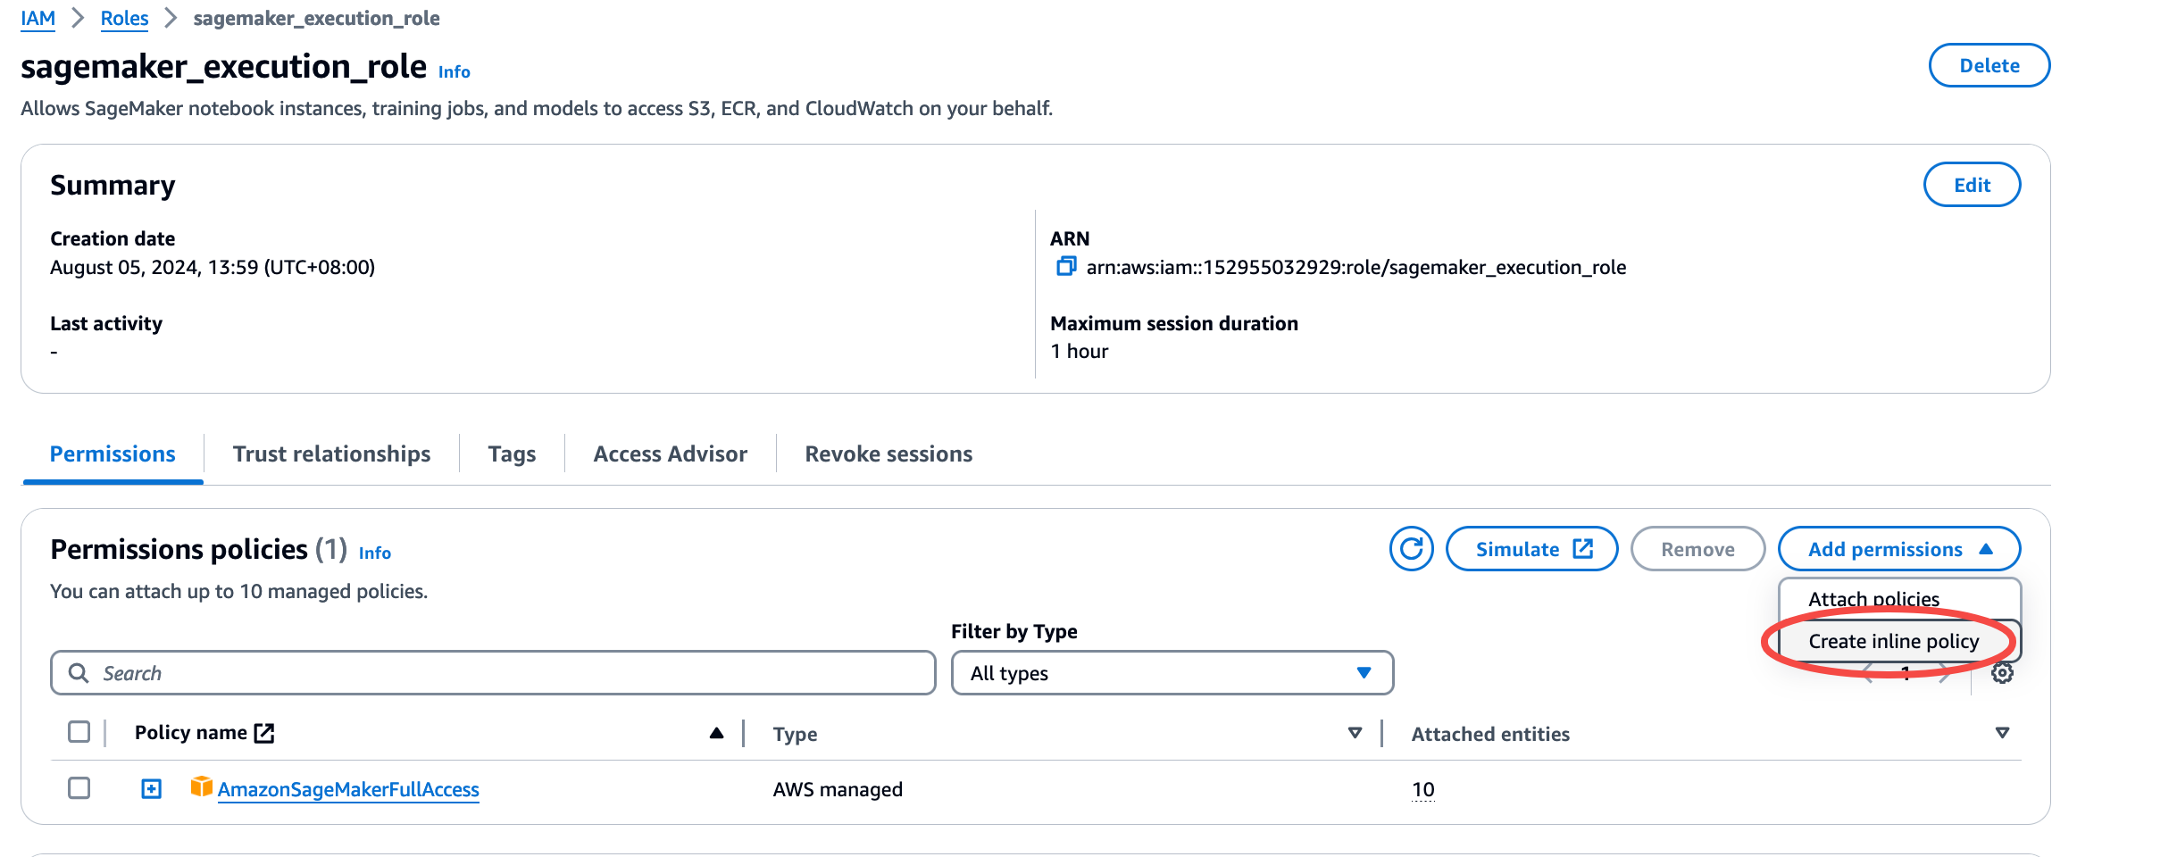Viewport: 2177px width, 857px height.
Task: Click the disabled Remove button
Action: pyautogui.click(x=1697, y=549)
